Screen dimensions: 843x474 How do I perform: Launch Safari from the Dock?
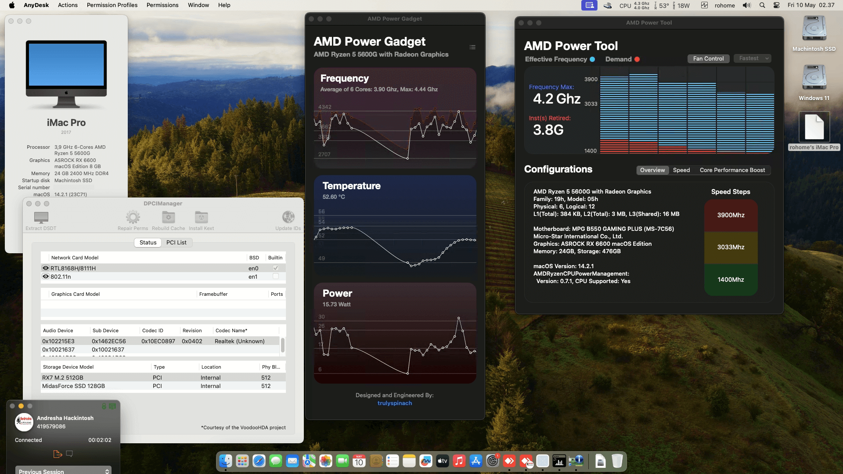259,461
